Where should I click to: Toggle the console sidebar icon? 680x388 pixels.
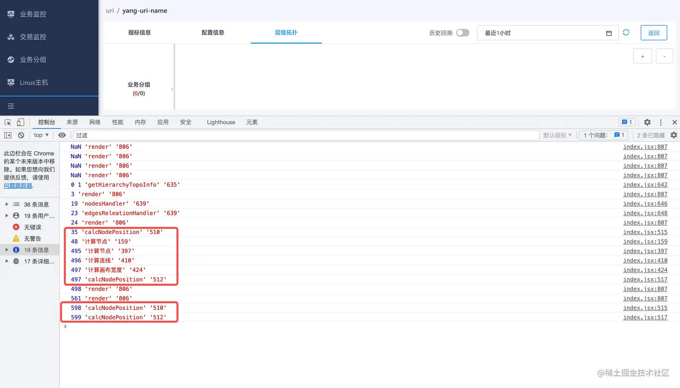8,135
